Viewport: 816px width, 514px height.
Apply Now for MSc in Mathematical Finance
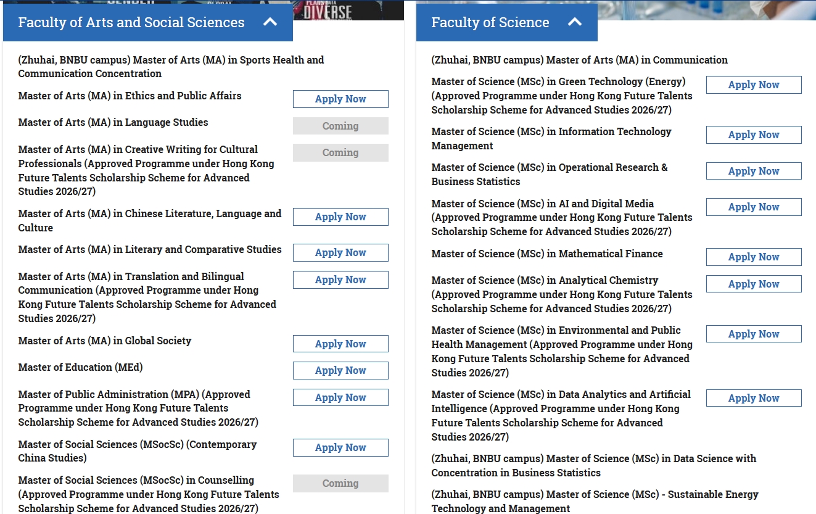point(754,257)
